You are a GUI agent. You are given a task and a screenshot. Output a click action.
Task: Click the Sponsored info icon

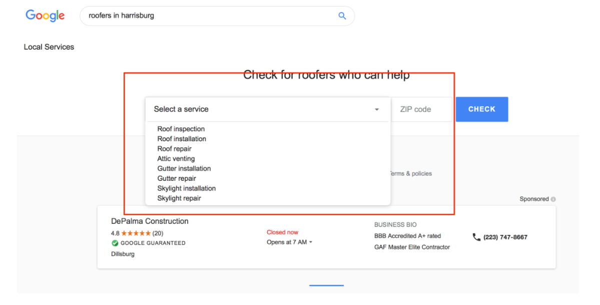tap(553, 199)
